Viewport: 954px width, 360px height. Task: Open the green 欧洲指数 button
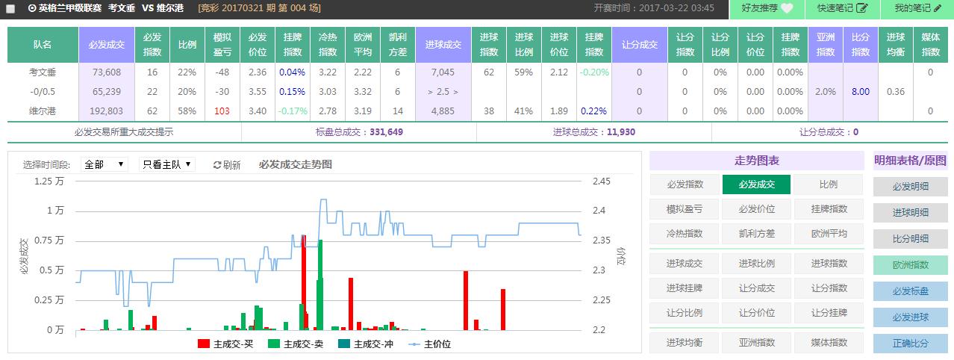(x=911, y=265)
